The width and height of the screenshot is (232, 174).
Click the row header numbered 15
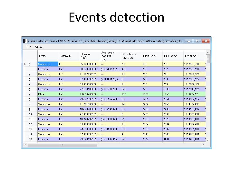tap(30, 139)
